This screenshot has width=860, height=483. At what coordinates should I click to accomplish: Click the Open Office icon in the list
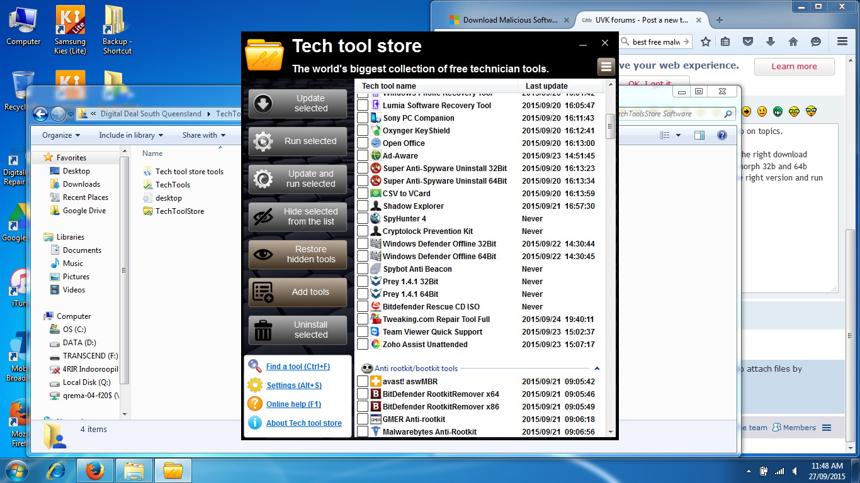coord(376,143)
